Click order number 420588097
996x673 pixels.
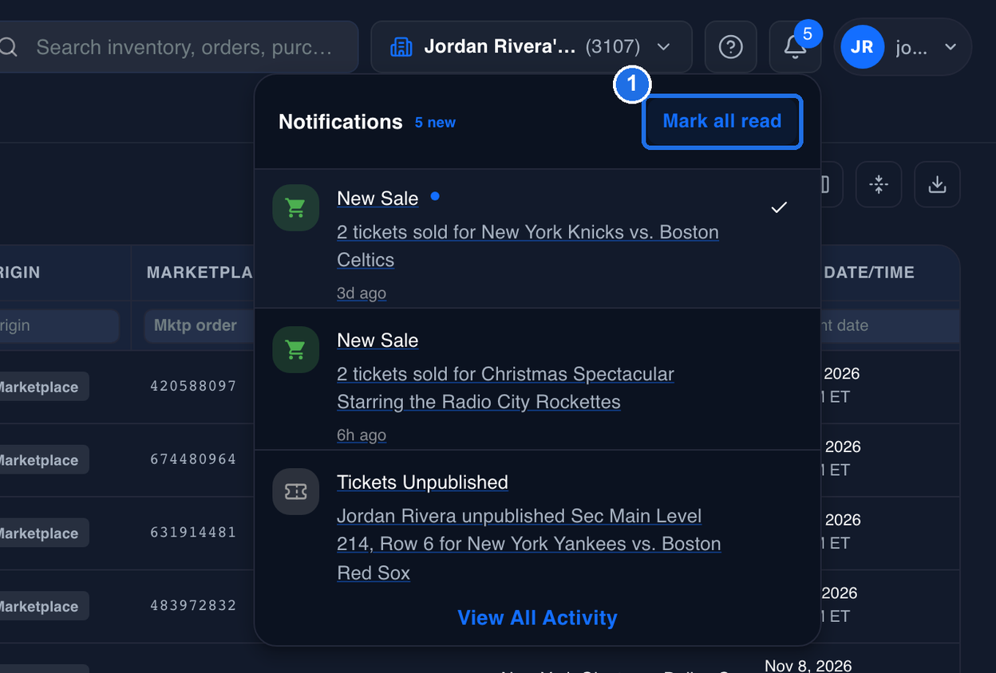pos(193,386)
